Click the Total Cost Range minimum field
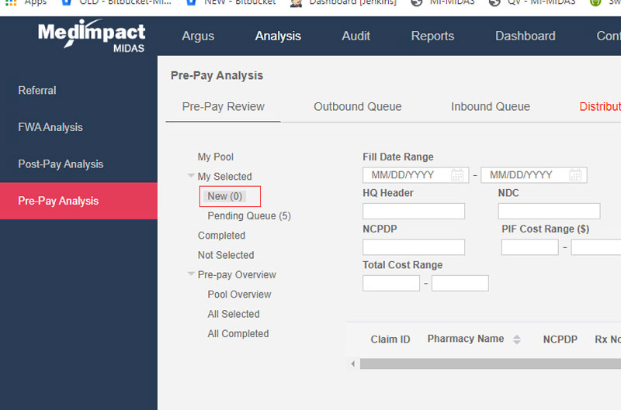Viewport: 621px width, 410px height. [391, 283]
